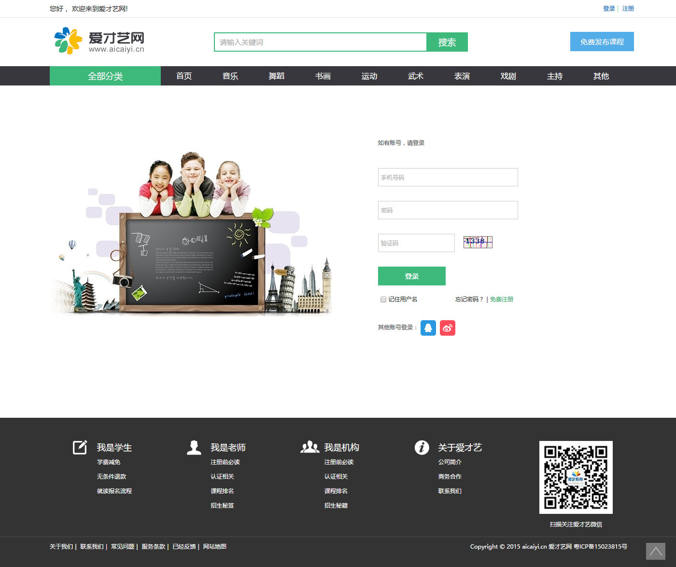Open 联系我们 under 关于爱才艺
676x567 pixels.
click(x=450, y=491)
